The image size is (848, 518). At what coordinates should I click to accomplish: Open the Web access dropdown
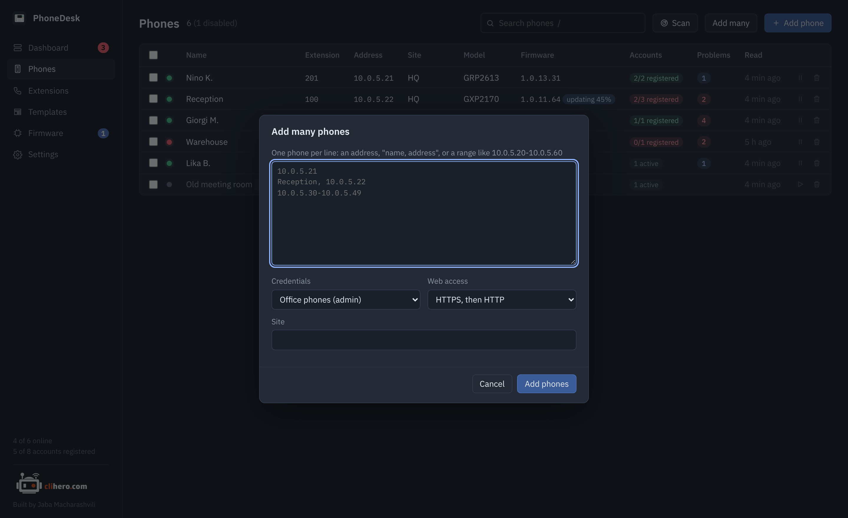[501, 300]
